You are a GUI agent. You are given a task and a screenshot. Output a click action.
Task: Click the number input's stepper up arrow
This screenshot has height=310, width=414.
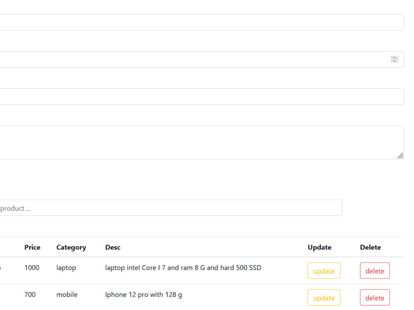[394, 57]
